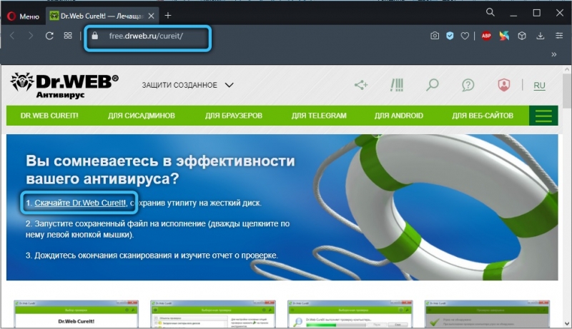Open the third screenshot thumbnail with progress bar
This screenshot has height=329, width=572.
coord(350,314)
